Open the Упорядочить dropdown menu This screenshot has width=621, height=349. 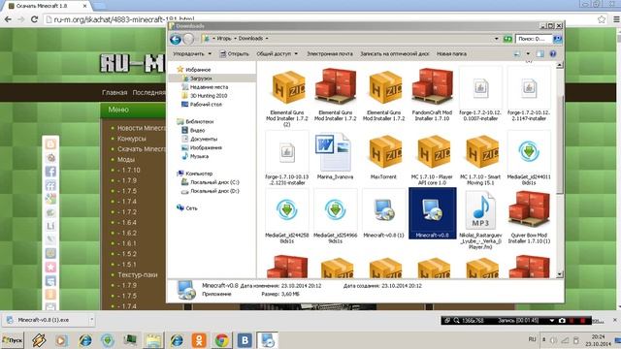(x=192, y=54)
